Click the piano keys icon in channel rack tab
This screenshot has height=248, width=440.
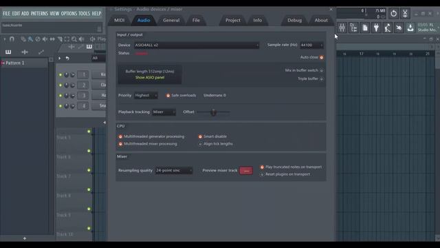89,47
